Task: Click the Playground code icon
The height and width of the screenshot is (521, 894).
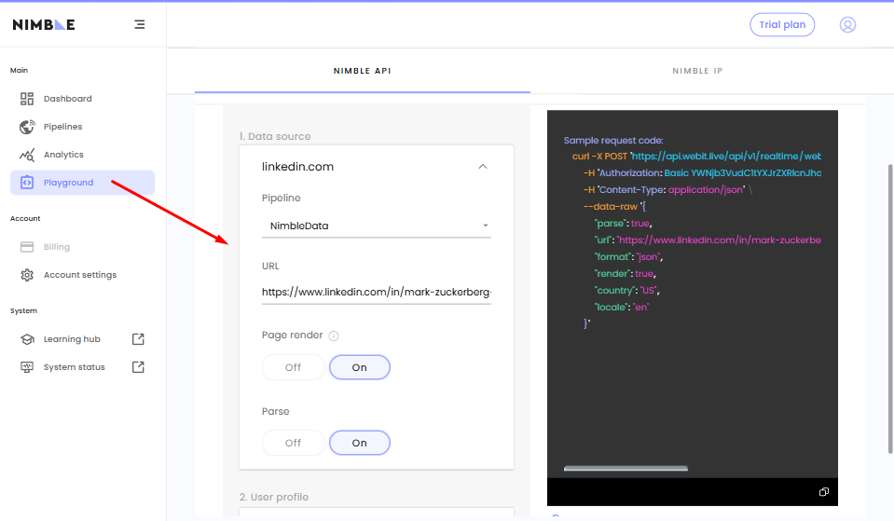Action: pyautogui.click(x=27, y=183)
